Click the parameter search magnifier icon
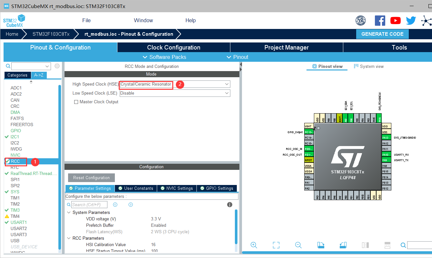Viewport: 432px width, 258px height. (x=69, y=205)
